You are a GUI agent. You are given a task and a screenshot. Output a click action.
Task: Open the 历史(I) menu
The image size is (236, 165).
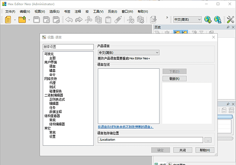tap(112, 11)
